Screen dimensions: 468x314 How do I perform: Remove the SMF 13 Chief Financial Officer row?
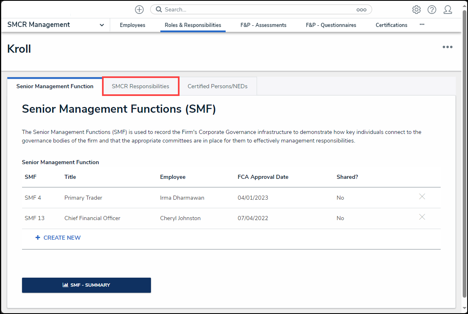[422, 217]
